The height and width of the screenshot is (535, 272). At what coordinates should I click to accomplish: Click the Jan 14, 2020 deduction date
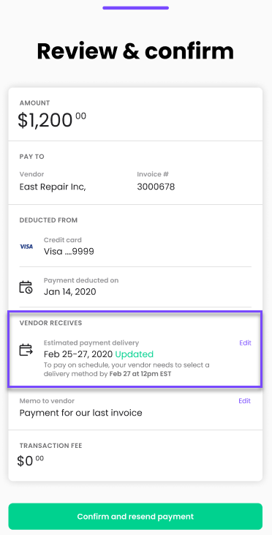(x=70, y=292)
